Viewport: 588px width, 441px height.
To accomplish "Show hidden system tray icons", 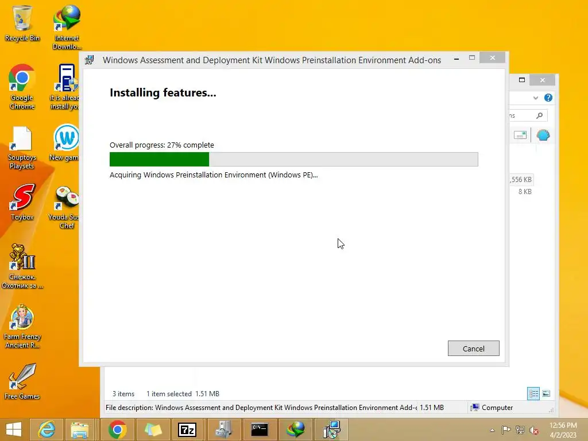I will click(492, 430).
